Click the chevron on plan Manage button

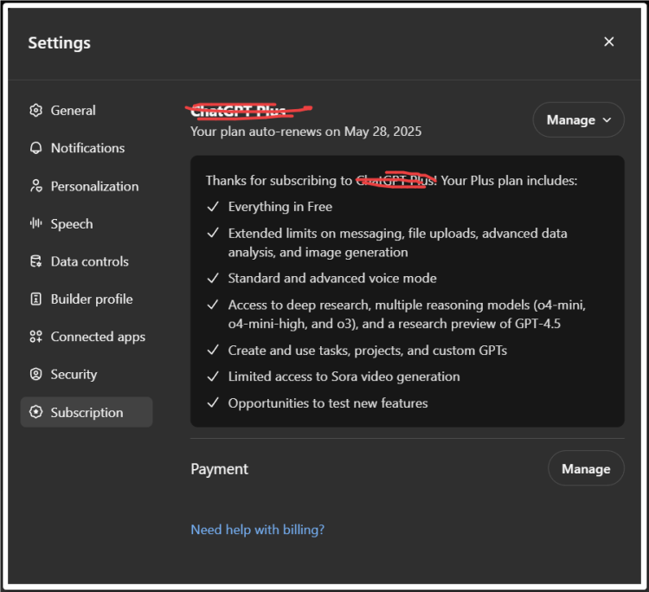click(x=607, y=120)
